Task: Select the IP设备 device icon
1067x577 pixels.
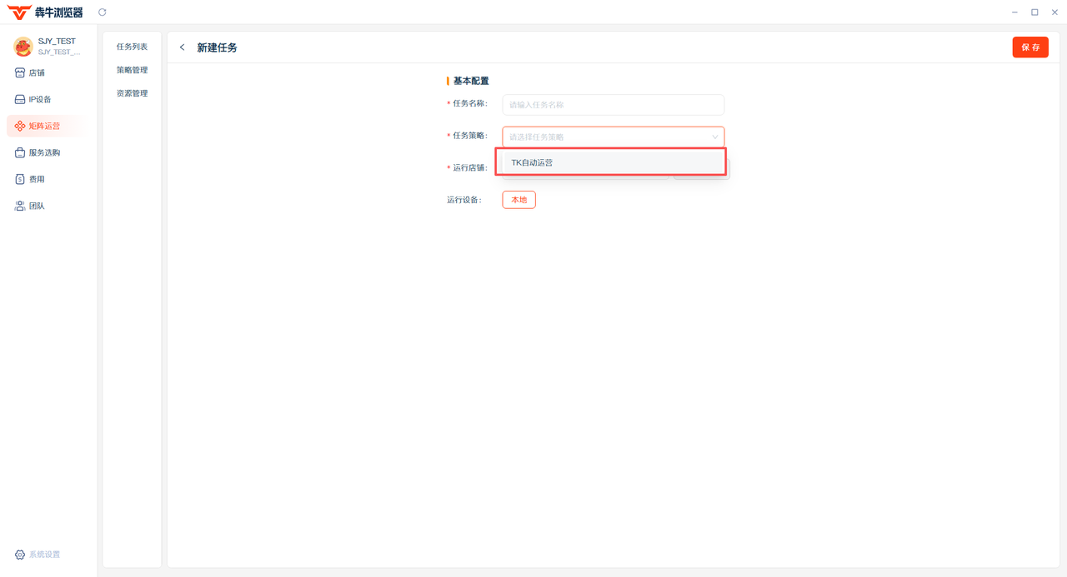Action: (20, 99)
